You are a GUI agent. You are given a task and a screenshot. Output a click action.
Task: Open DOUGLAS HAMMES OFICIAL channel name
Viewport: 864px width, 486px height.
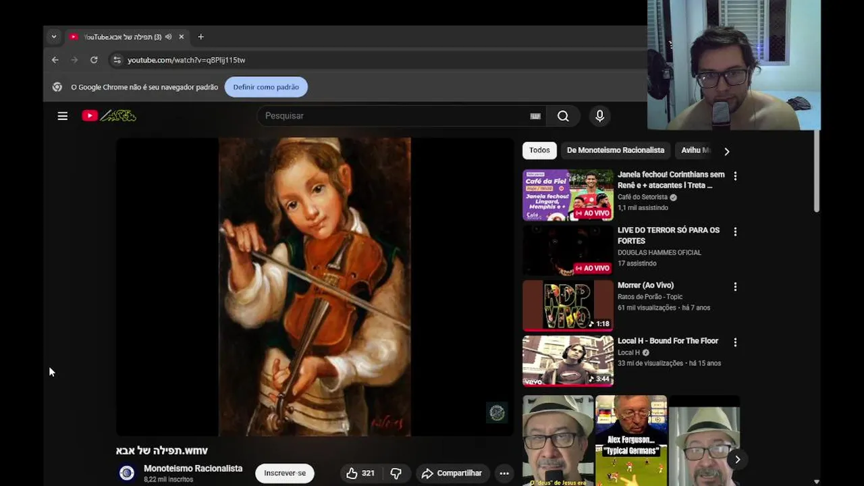[x=659, y=252]
